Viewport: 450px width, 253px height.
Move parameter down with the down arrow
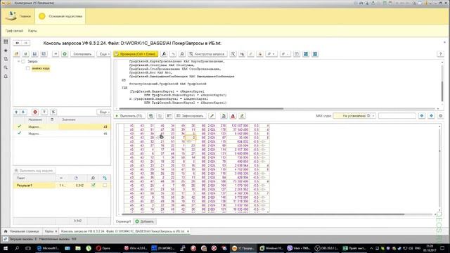[x=23, y=112]
